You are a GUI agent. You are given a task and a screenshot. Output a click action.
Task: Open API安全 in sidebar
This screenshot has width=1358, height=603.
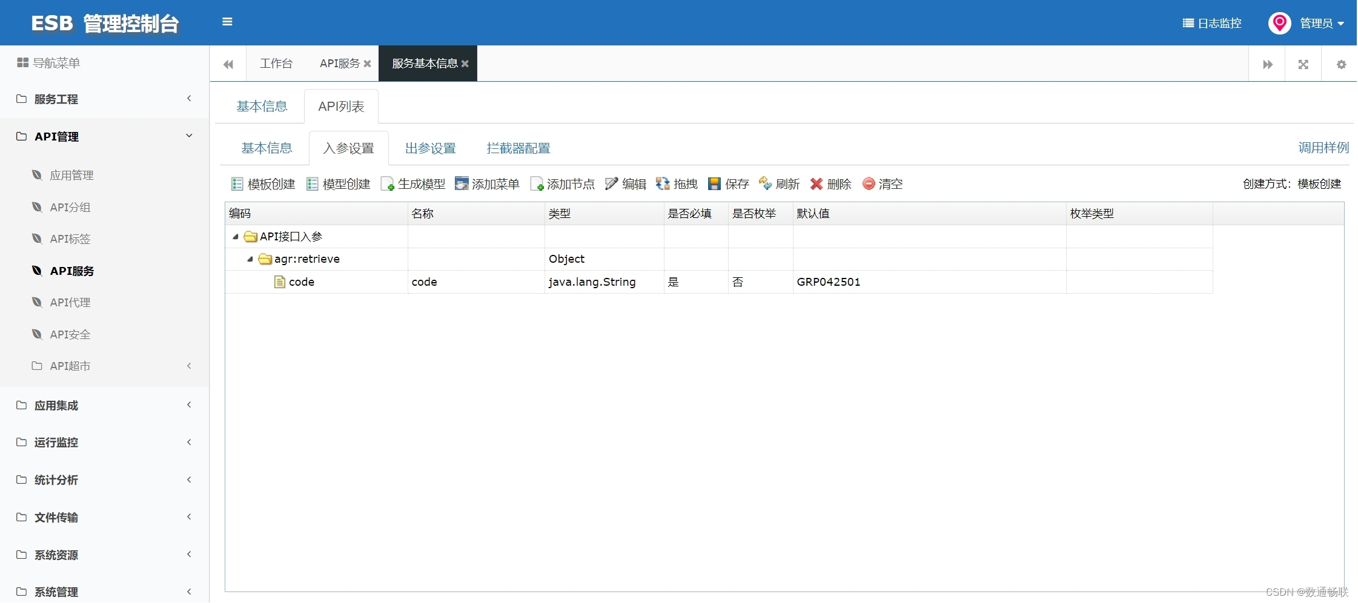click(70, 334)
